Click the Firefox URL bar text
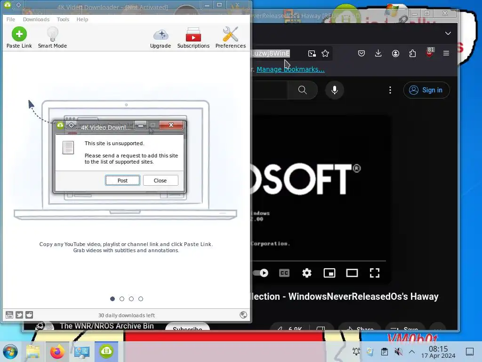Image resolution: width=482 pixels, height=362 pixels. coord(271,53)
